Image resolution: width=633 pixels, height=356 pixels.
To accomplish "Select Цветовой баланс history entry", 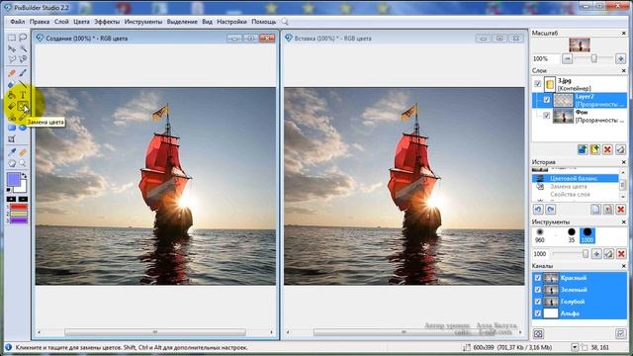I will 576,178.
